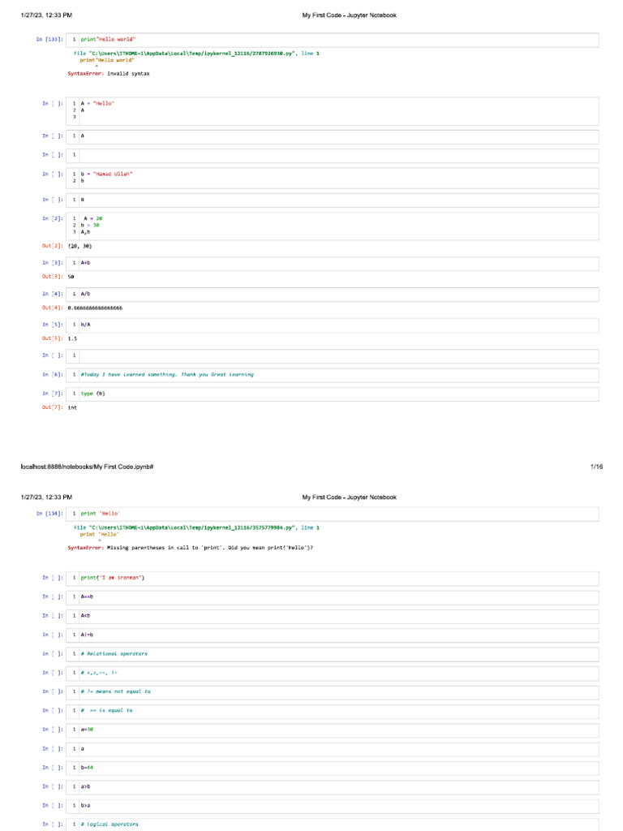The image size is (623, 831).
Task: Click the '#Today I have learned something' comment cell
Action: pos(332,375)
